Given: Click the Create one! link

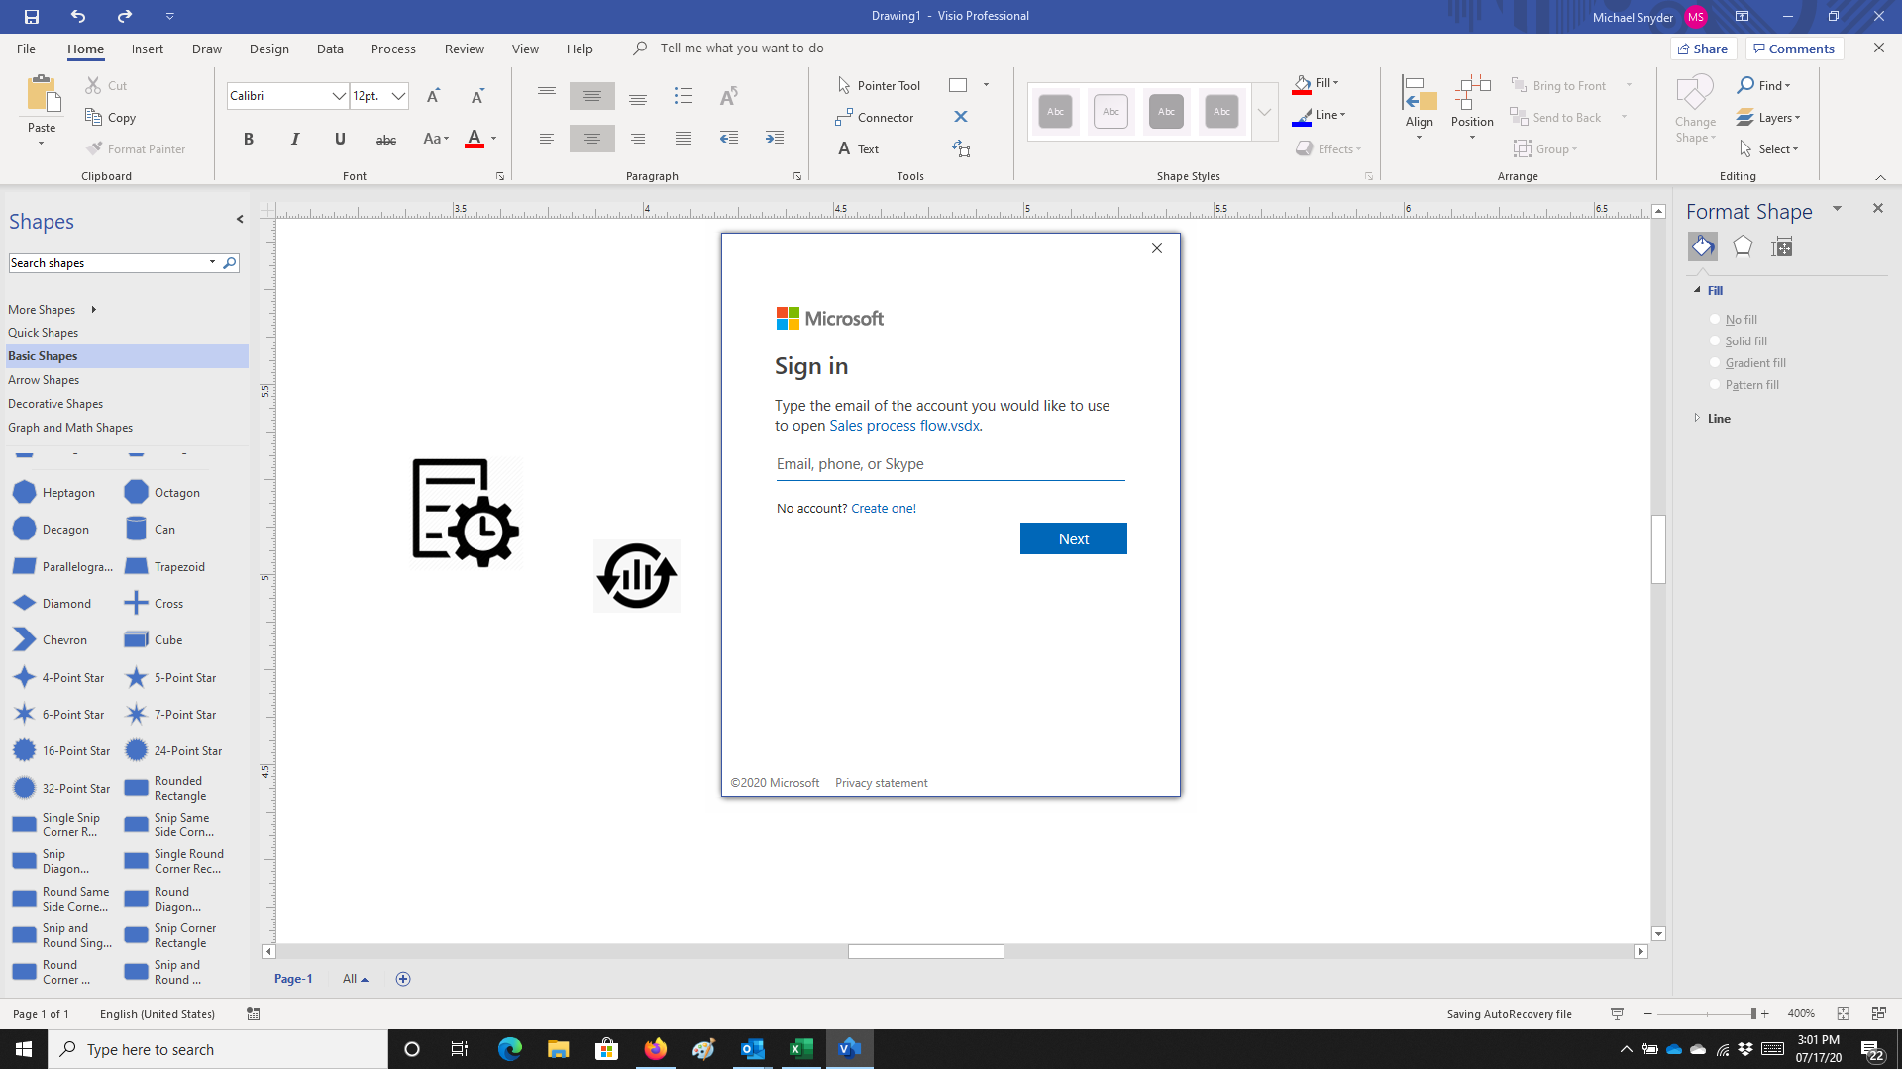Looking at the screenshot, I should [883, 508].
